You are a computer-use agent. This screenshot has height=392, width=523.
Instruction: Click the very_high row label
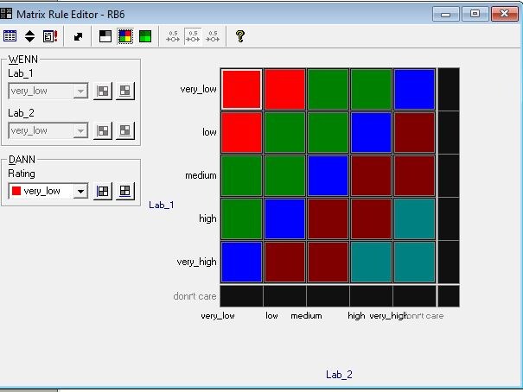point(197,262)
